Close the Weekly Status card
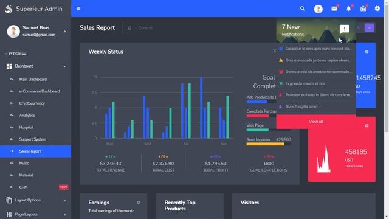 pos(274,51)
